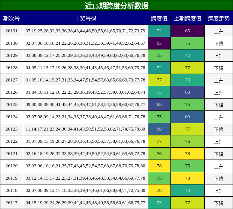Click winning numbers of period 26119

click(x=85, y=178)
